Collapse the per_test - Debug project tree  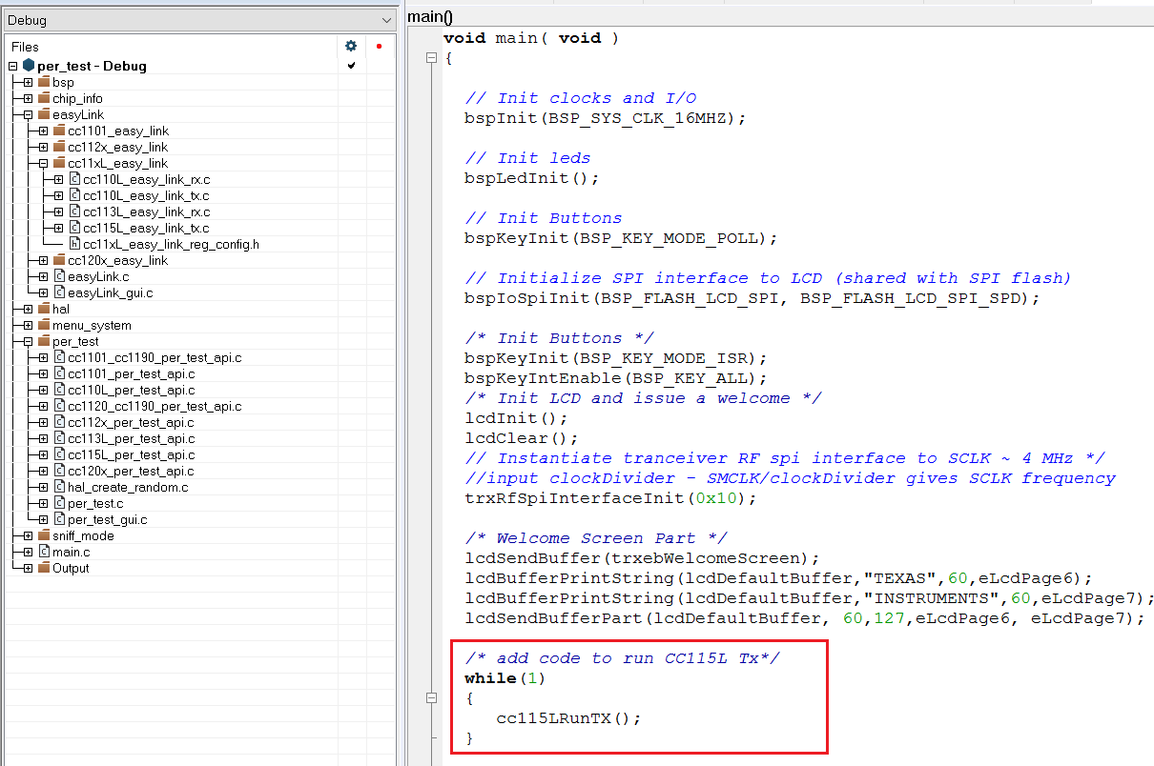[13, 66]
